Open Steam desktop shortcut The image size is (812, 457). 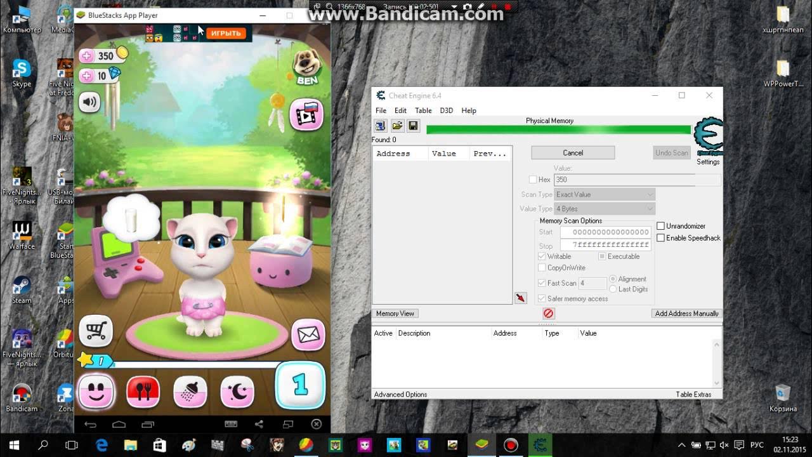22,289
